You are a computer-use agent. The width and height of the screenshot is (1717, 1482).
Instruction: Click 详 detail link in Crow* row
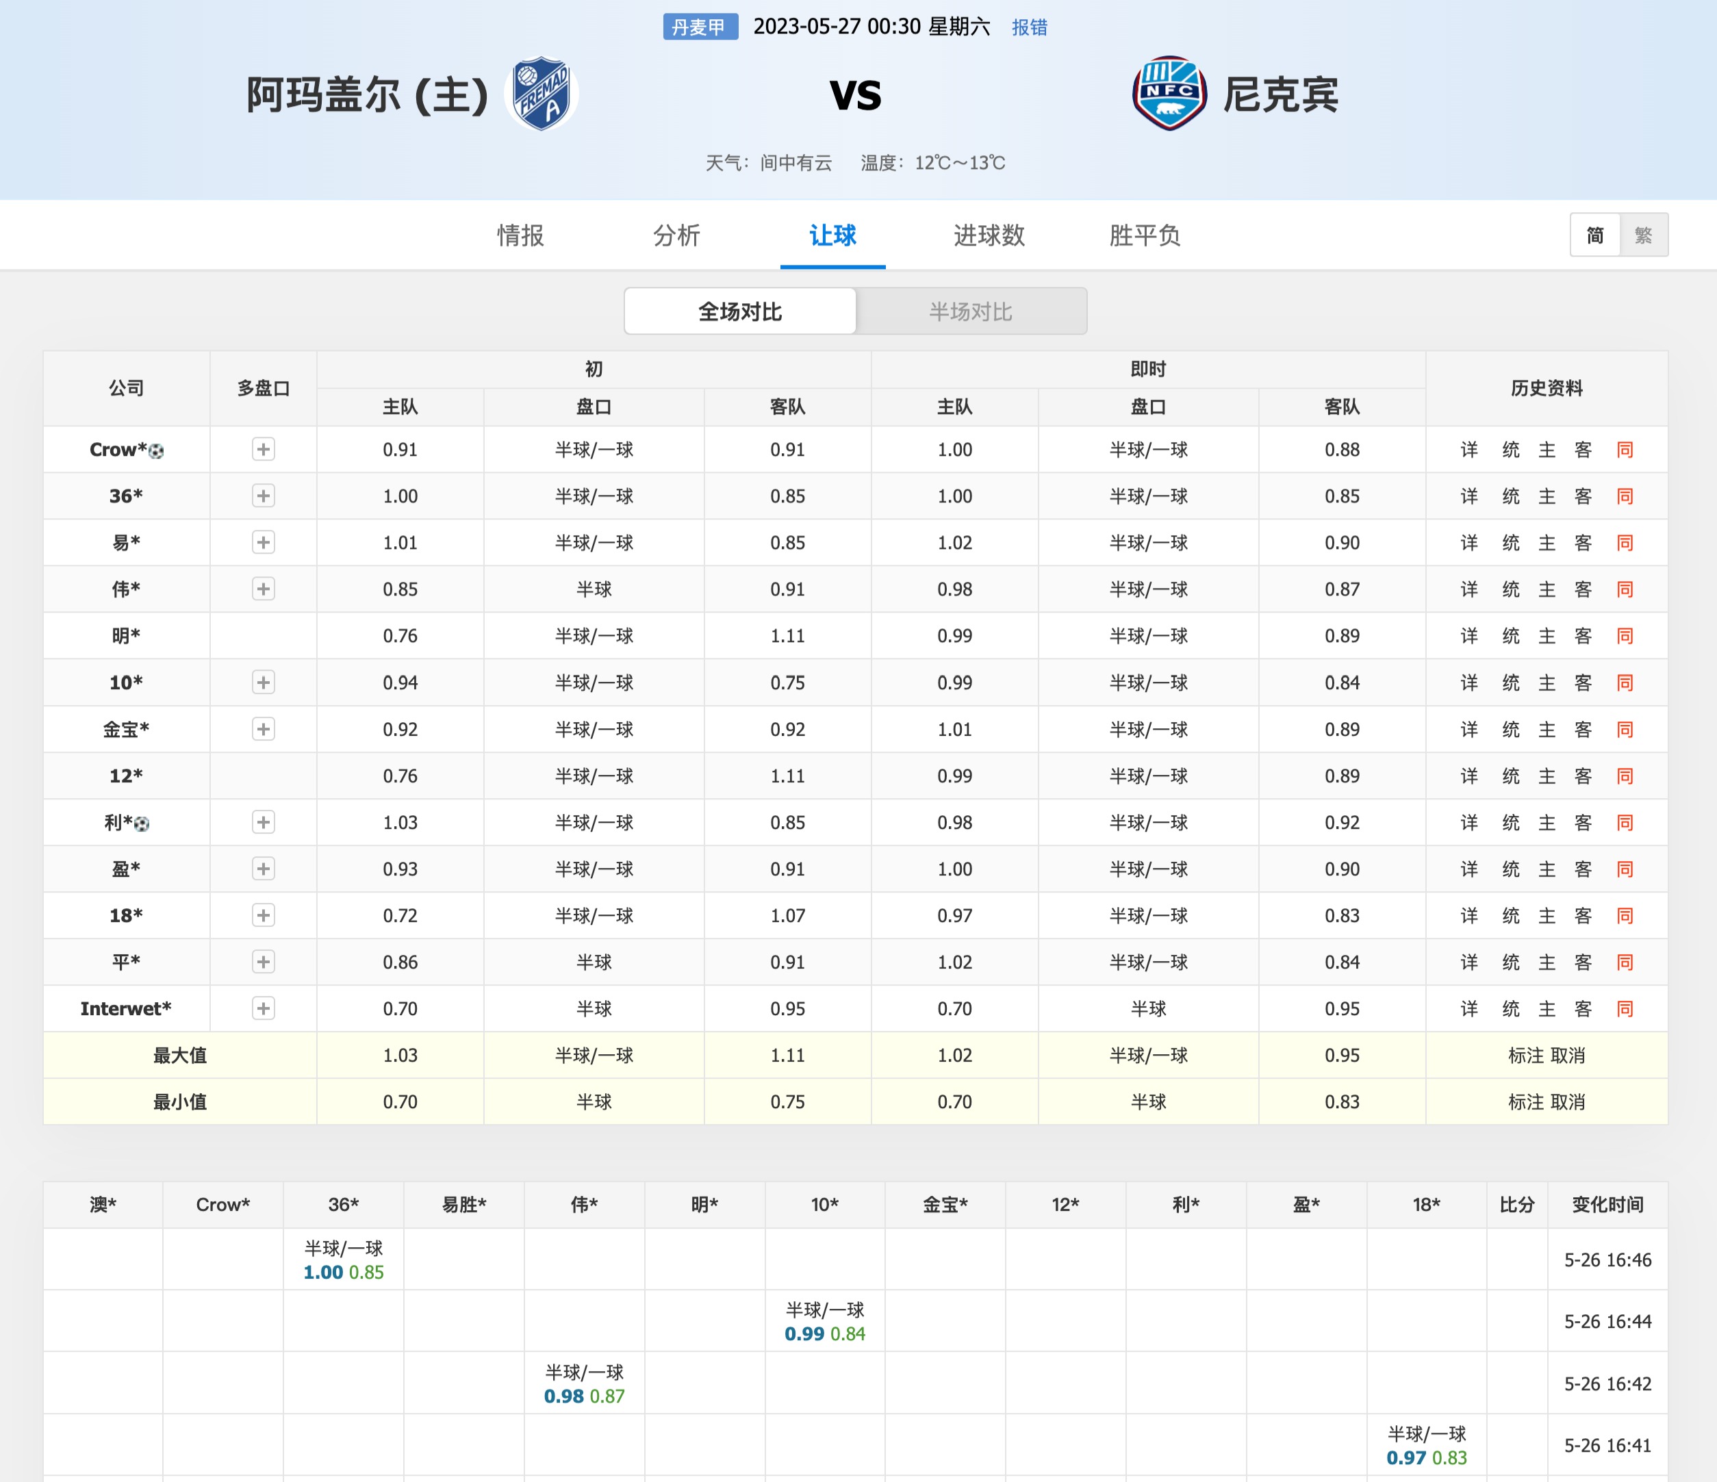1469,450
